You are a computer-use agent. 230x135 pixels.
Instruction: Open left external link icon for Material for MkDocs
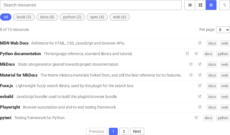(191, 75)
